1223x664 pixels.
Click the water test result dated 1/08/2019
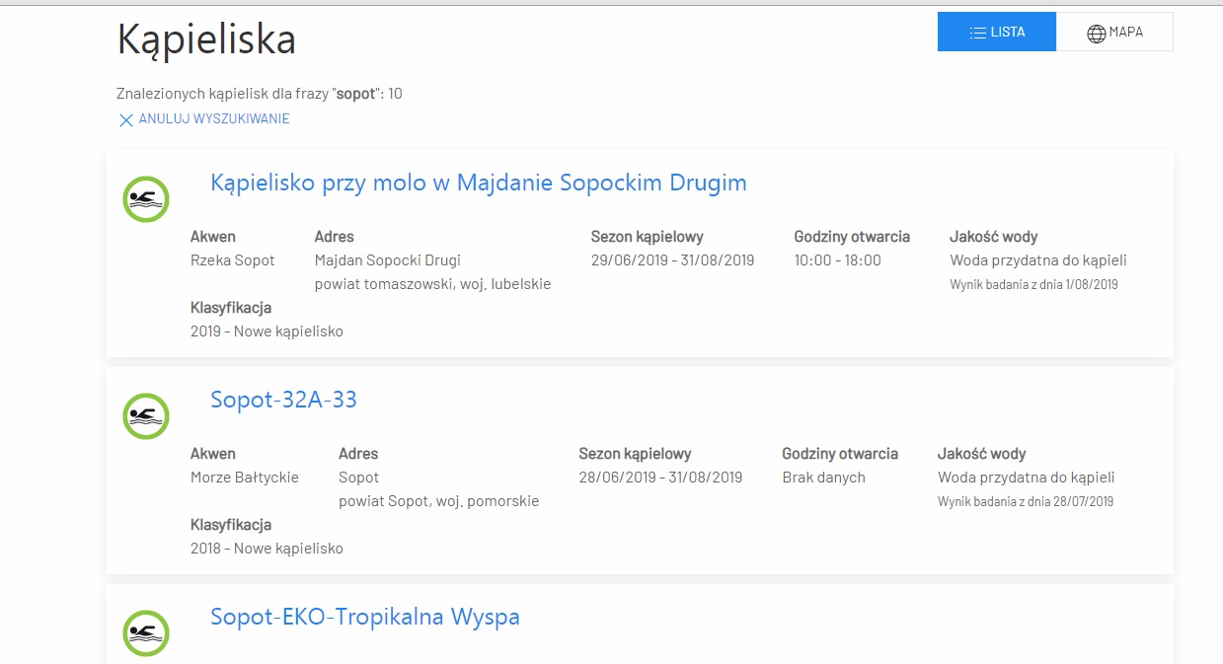tap(1033, 285)
